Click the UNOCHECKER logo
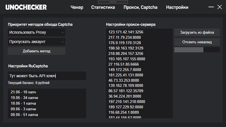The width and height of the screenshot is (226, 127). (26, 7)
